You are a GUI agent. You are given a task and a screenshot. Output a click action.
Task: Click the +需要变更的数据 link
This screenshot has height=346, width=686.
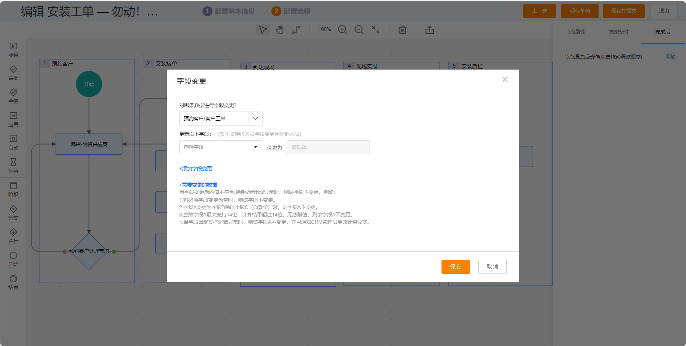coord(198,185)
